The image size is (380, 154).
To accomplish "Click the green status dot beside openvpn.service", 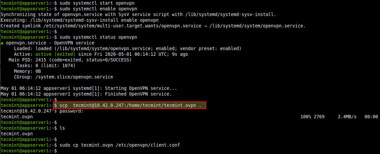I will (2, 43).
